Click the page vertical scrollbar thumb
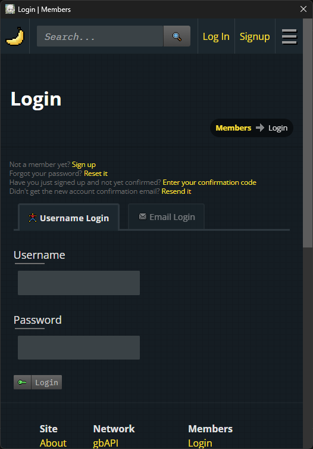The width and height of the screenshot is (313, 449). (308, 133)
